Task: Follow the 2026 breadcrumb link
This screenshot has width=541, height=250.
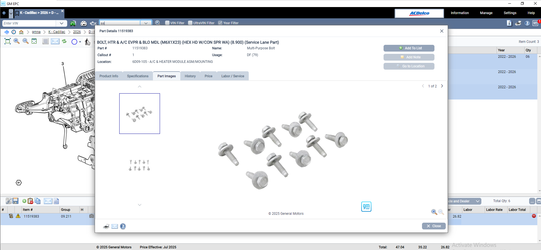Action: click(77, 32)
